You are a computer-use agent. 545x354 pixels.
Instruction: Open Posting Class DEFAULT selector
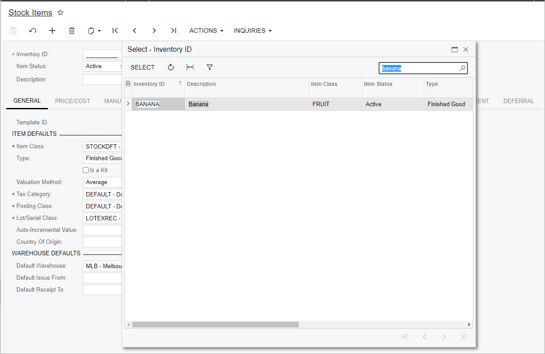pos(102,206)
